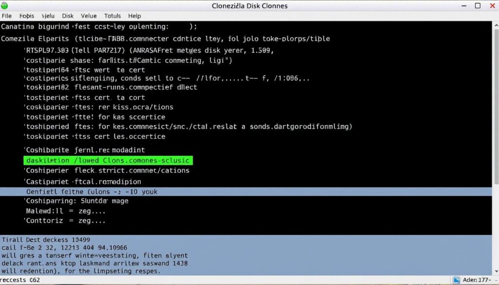Click line 'Canatina bigurind fest ccst-ley oplenting'
The image size is (499, 285).
pos(99,27)
